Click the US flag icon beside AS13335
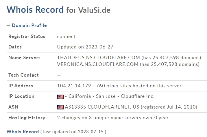The width and height of the screenshot is (207, 137). (x=60, y=107)
